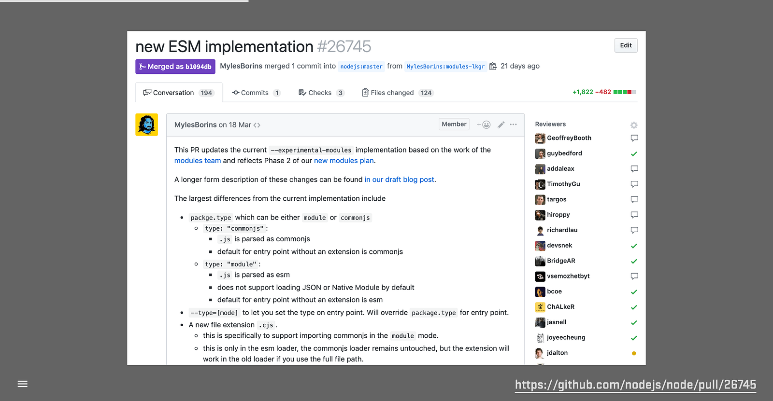
Task: Click the approved checkmark for BridgeAR
Action: [x=634, y=262]
